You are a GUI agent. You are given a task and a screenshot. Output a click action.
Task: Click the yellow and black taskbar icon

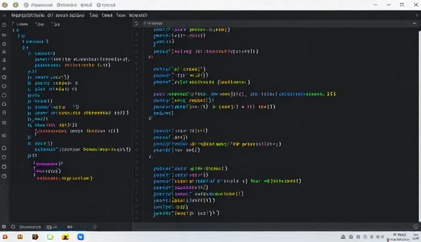pos(65,237)
